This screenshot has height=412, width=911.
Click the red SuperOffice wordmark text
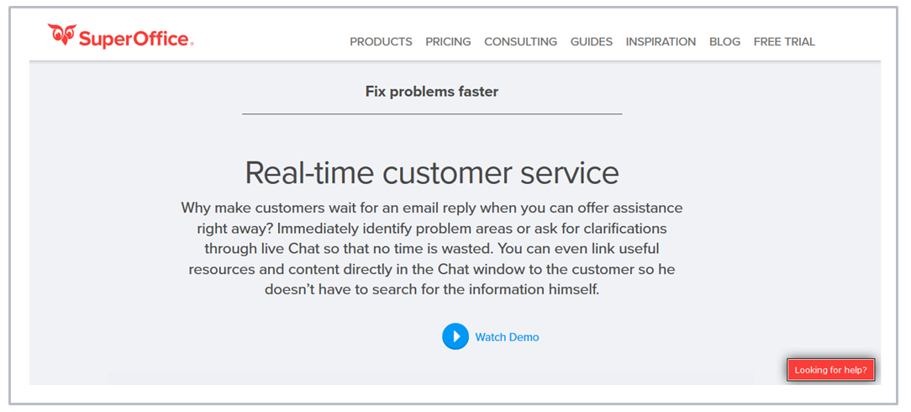click(x=133, y=38)
